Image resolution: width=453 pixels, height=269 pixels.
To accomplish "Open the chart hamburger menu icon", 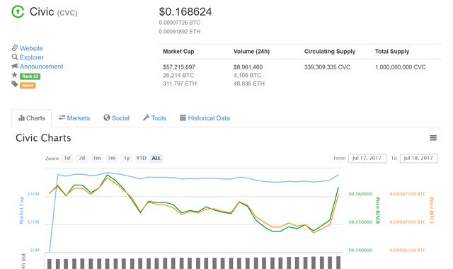I will pyautogui.click(x=433, y=138).
